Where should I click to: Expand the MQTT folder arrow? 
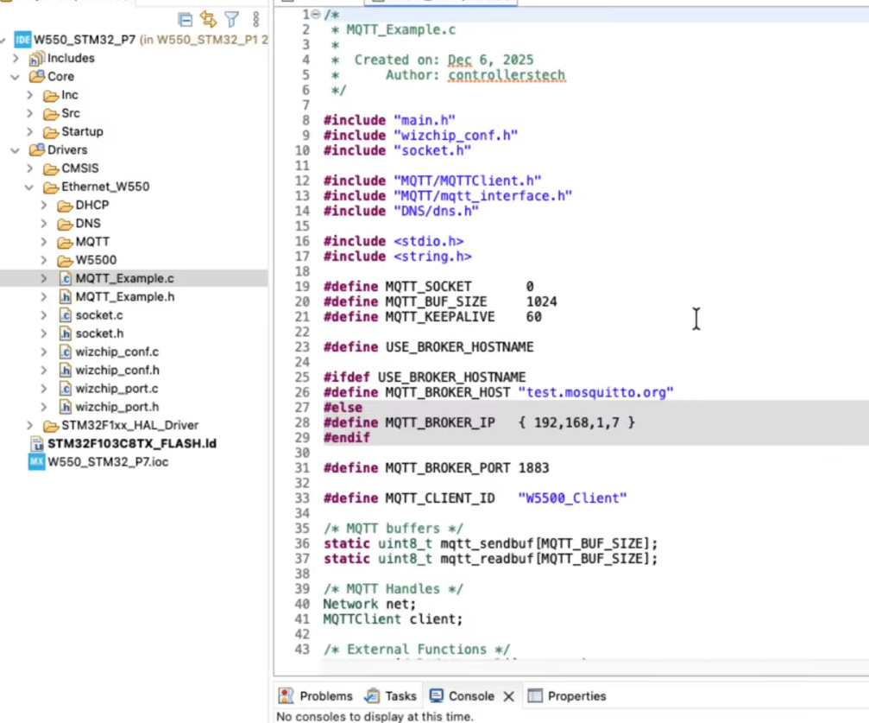44,242
